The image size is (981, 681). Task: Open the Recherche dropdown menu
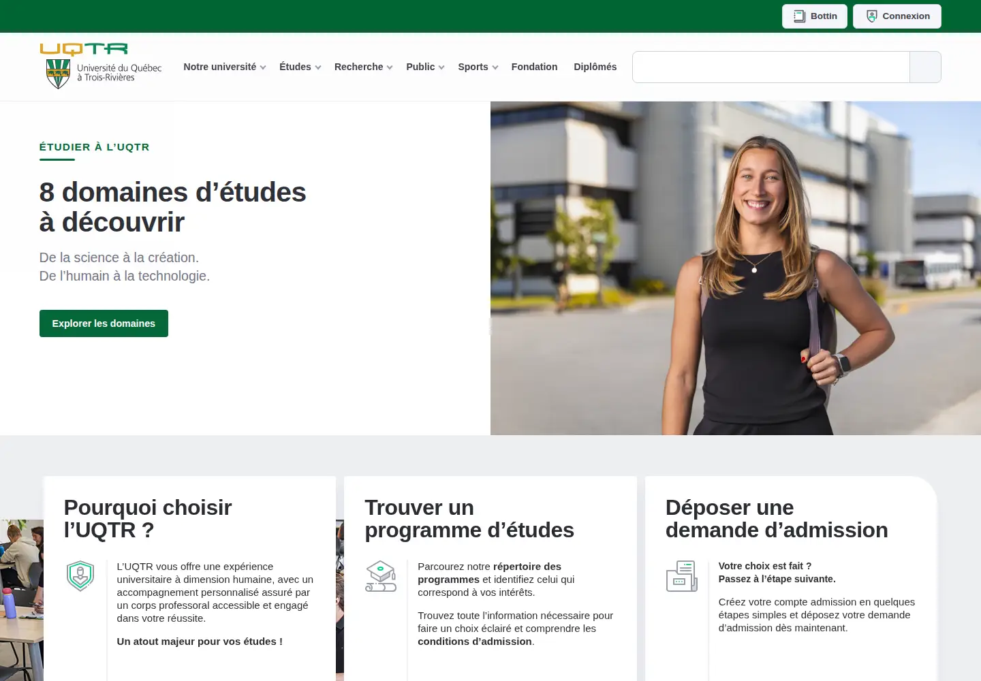point(363,67)
